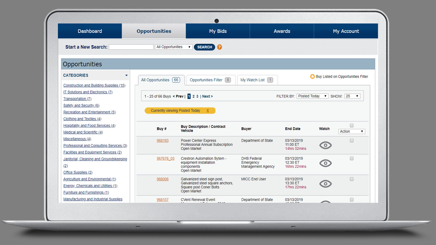Screen dimensions: 436x245
Task: Open Construction and Building Supplies category
Action: 94,85
